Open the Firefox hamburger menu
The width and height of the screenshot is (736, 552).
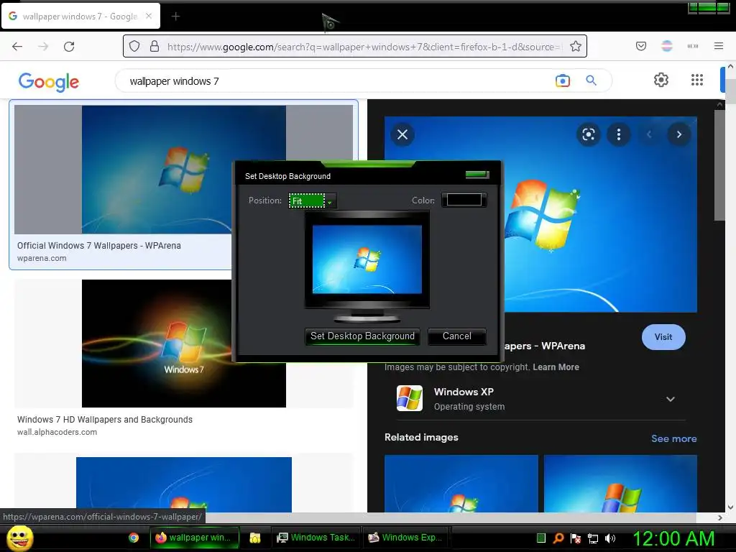tap(718, 46)
